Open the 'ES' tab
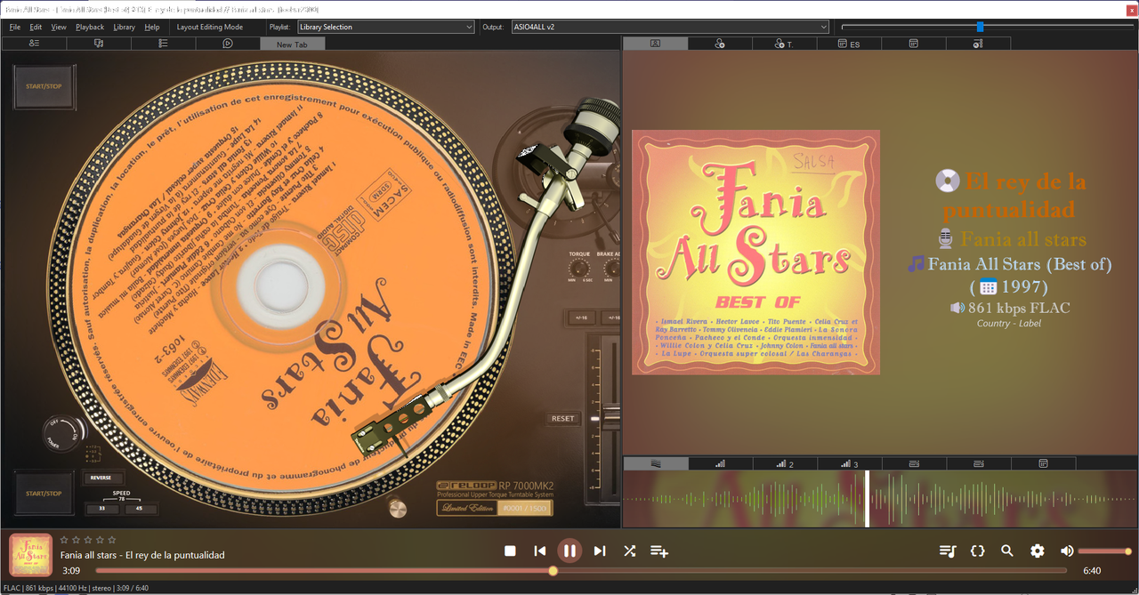1139x595 pixels. (x=849, y=43)
